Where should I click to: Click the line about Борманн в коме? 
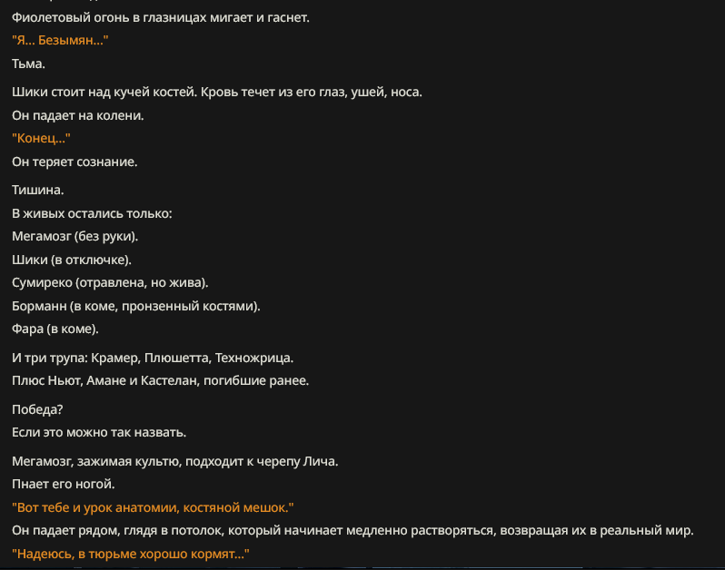click(136, 306)
